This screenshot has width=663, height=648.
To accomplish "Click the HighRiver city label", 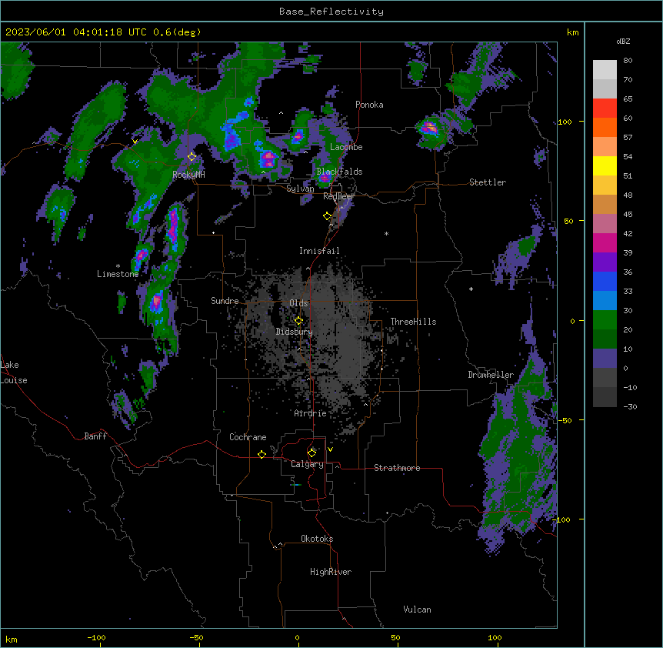I will pos(331,572).
